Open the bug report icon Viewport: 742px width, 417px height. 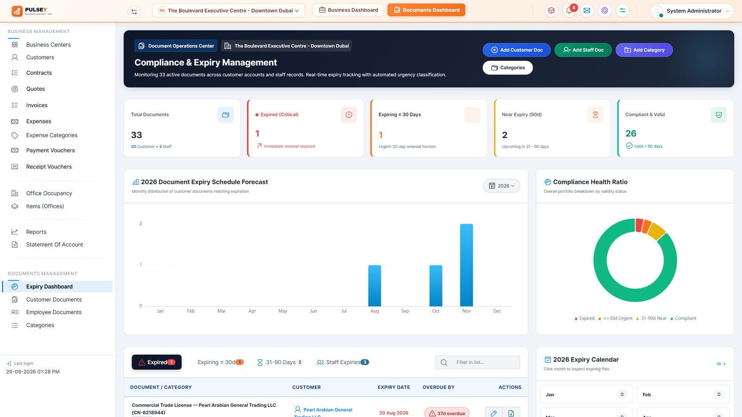coord(551,11)
